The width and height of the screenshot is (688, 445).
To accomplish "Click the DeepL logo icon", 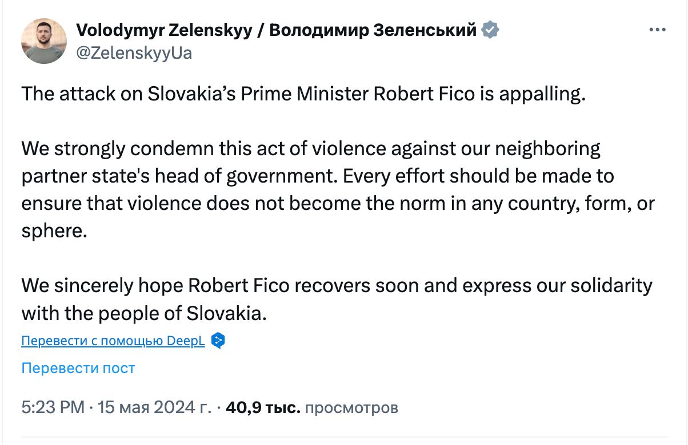I will click(x=218, y=340).
